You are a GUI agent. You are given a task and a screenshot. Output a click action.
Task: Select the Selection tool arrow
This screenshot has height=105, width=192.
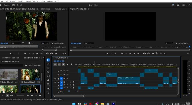pyautogui.click(x=48, y=60)
